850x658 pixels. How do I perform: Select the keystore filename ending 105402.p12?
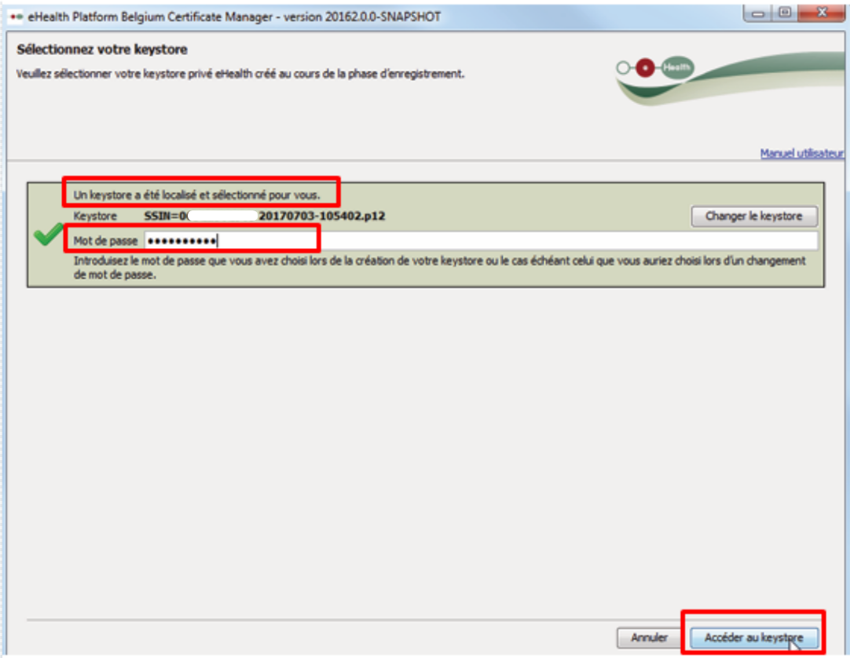coord(265,216)
